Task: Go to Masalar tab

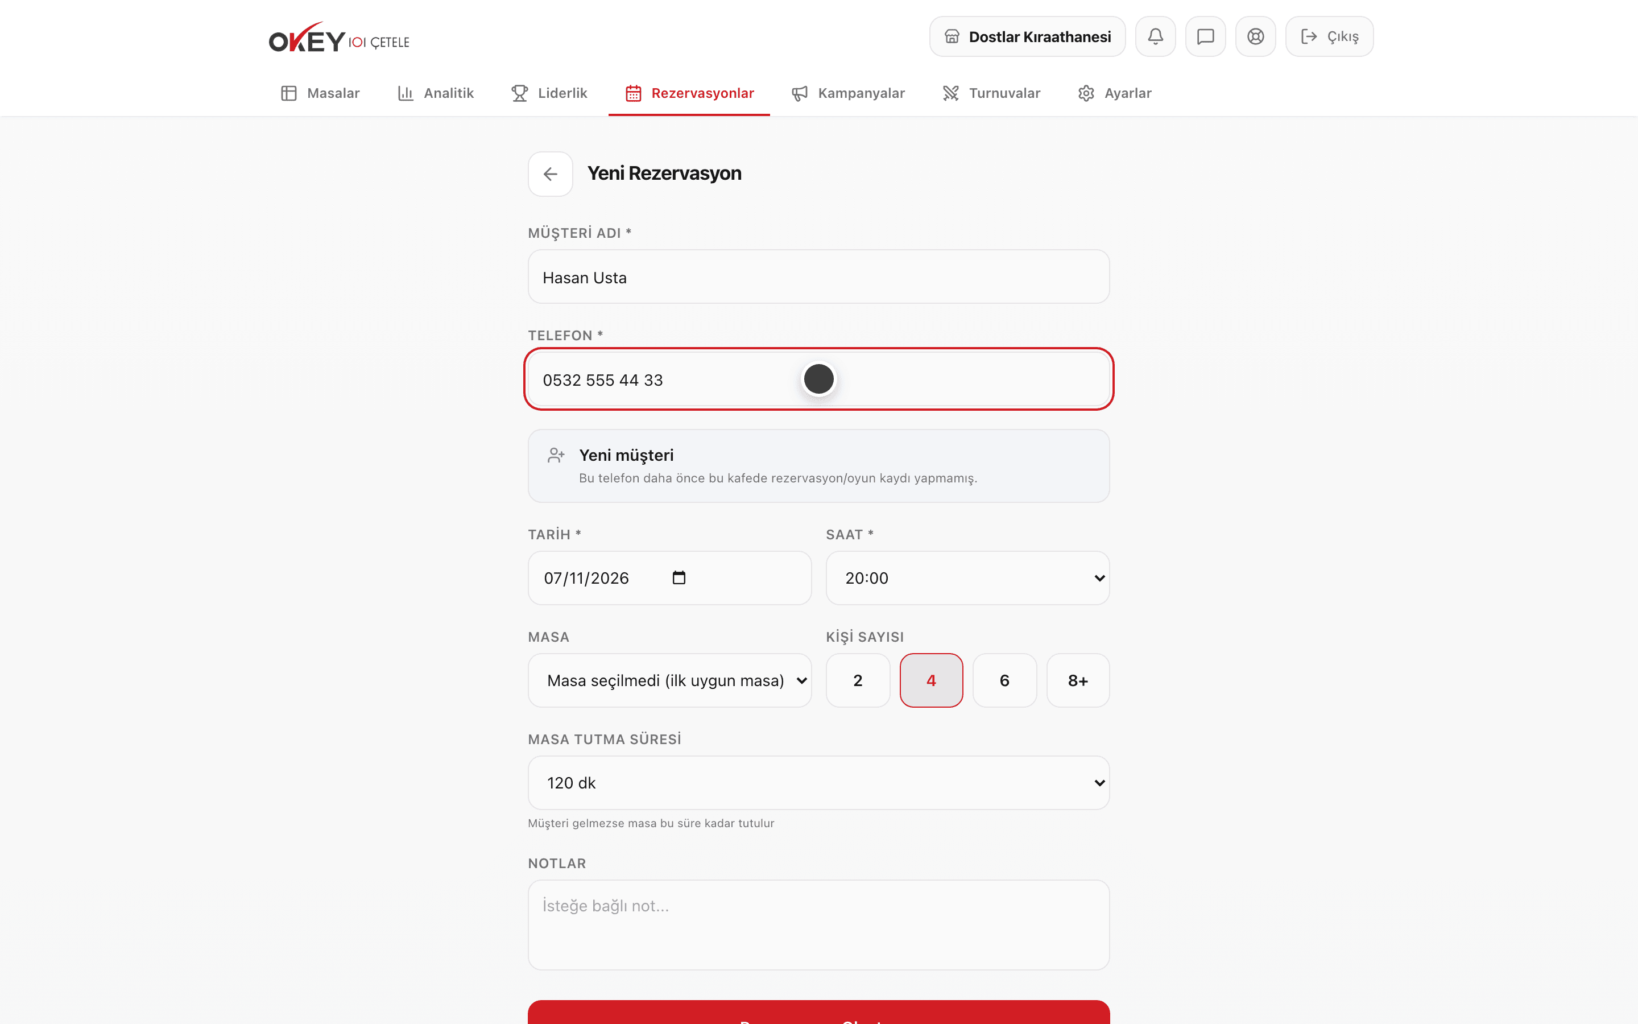Action: click(x=320, y=93)
